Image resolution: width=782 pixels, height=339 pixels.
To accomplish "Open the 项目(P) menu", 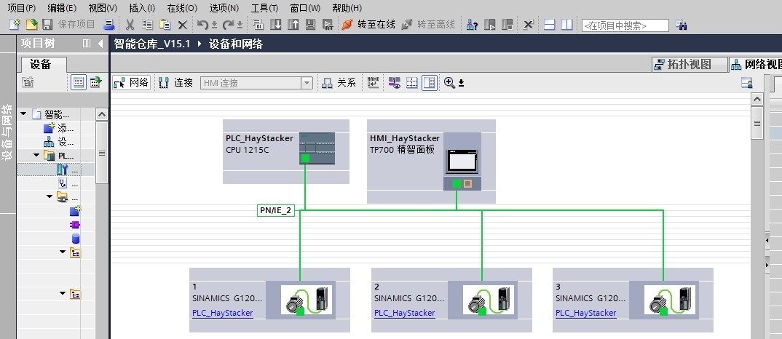I will click(21, 9).
